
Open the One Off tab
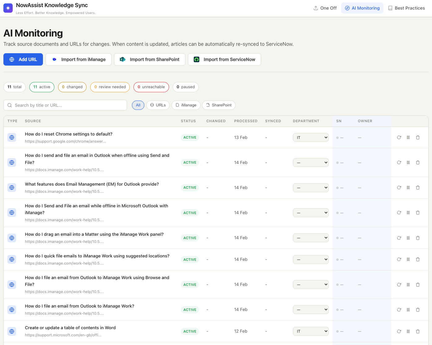click(x=325, y=8)
